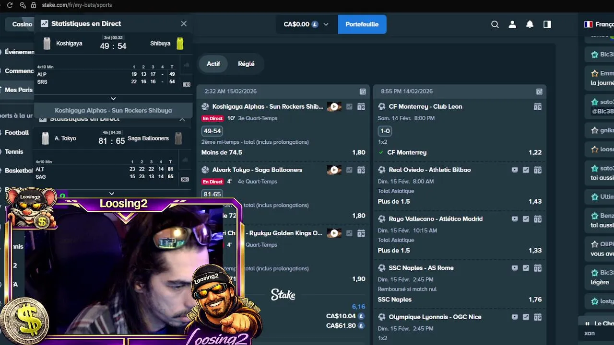Close the top Statistiques en Direct panel
Image resolution: width=614 pixels, height=345 pixels.
tap(184, 23)
